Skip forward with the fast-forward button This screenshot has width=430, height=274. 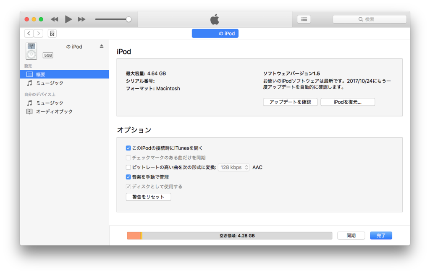tap(81, 19)
